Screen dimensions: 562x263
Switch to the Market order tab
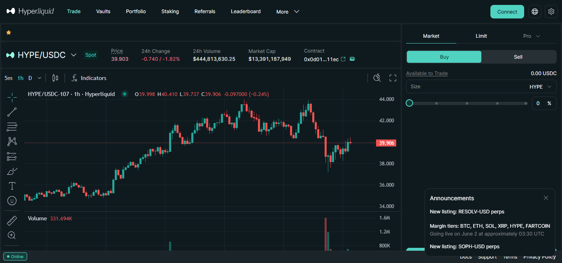[x=431, y=36]
